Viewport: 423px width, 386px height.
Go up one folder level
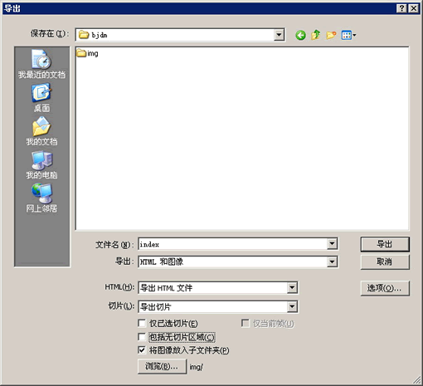pyautogui.click(x=315, y=35)
